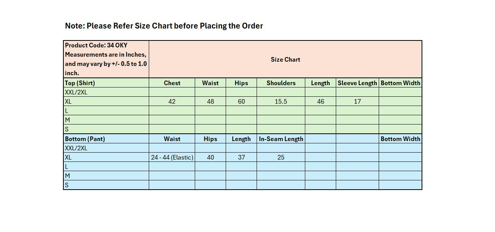Select the shoulders value 15.5
The height and width of the screenshot is (232, 495).
281,102
